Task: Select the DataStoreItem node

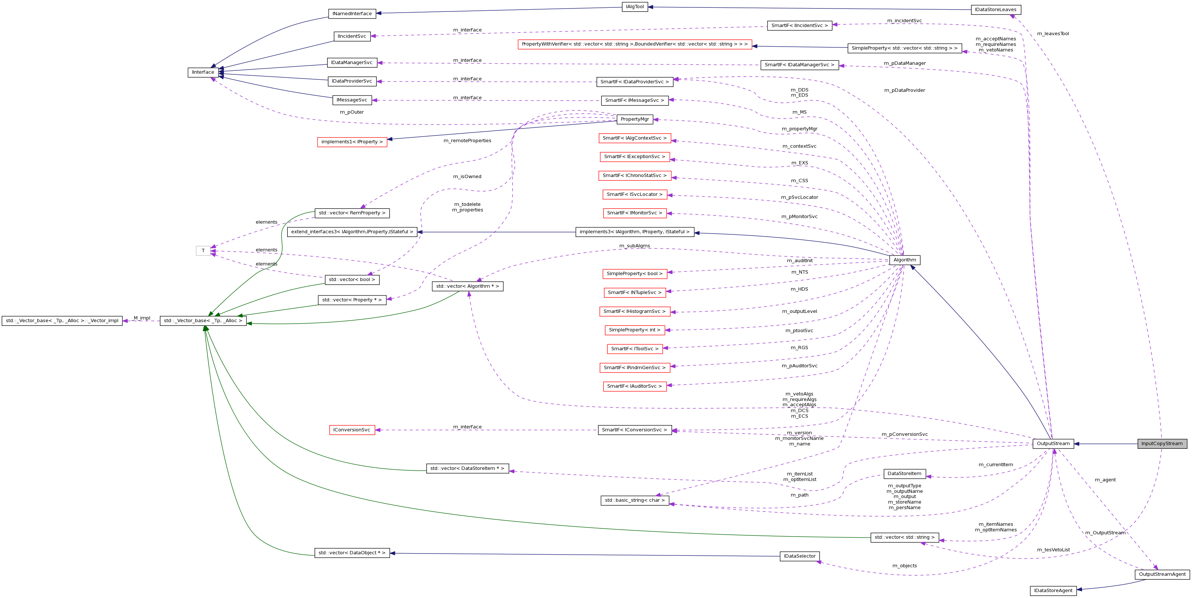Action: (905, 473)
